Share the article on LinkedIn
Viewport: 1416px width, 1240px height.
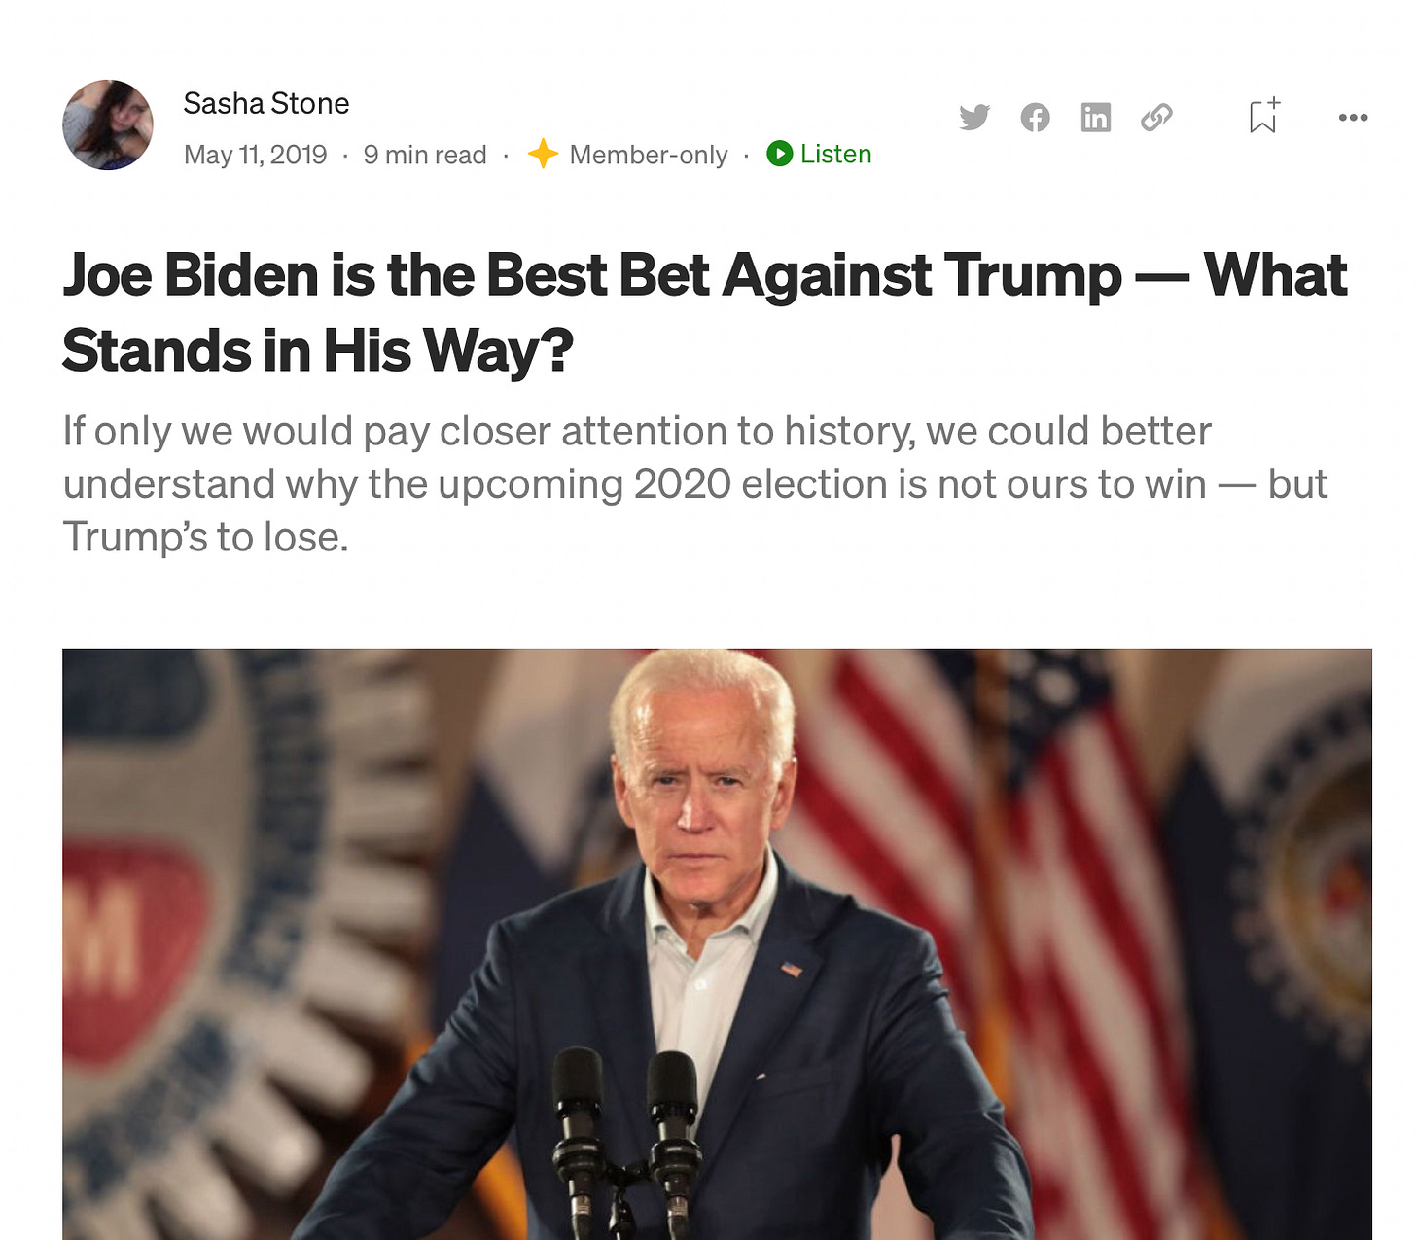pos(1096,118)
